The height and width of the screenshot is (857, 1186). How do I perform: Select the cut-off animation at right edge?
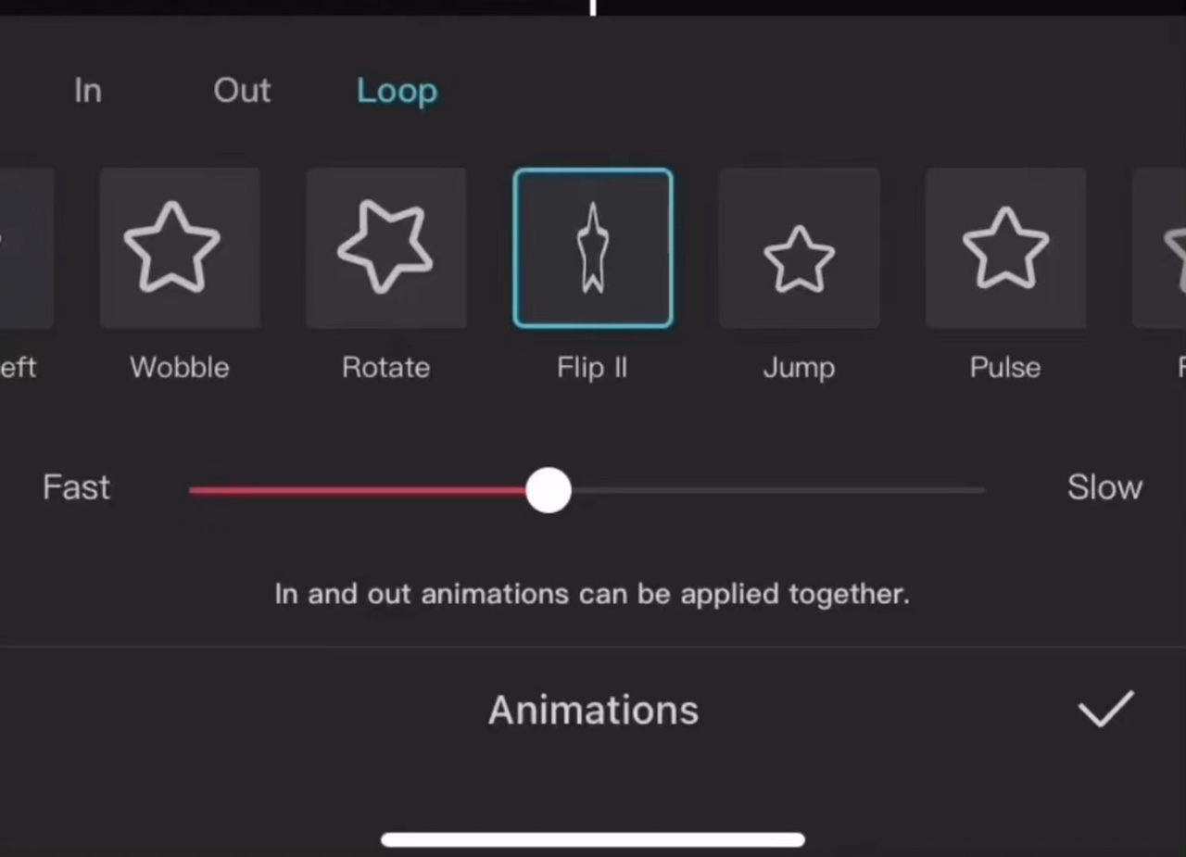click(x=1159, y=247)
